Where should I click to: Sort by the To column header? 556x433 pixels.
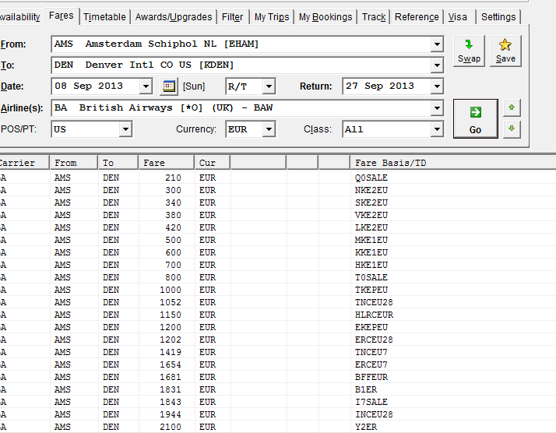118,163
